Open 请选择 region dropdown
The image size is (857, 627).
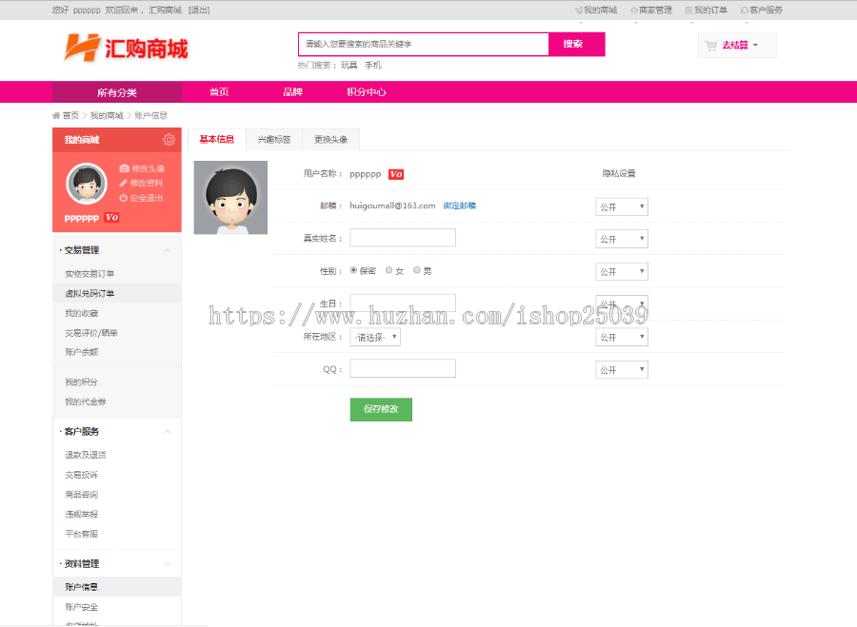click(x=375, y=337)
